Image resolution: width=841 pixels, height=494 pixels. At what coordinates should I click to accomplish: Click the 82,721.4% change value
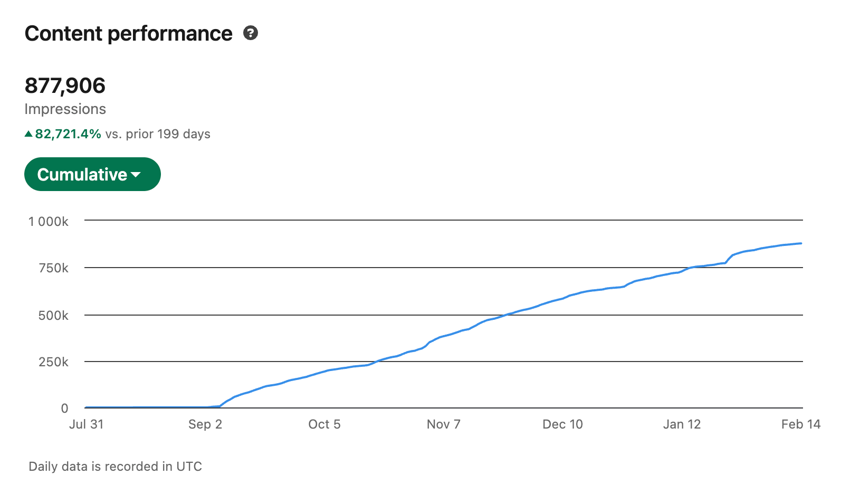[68, 134]
